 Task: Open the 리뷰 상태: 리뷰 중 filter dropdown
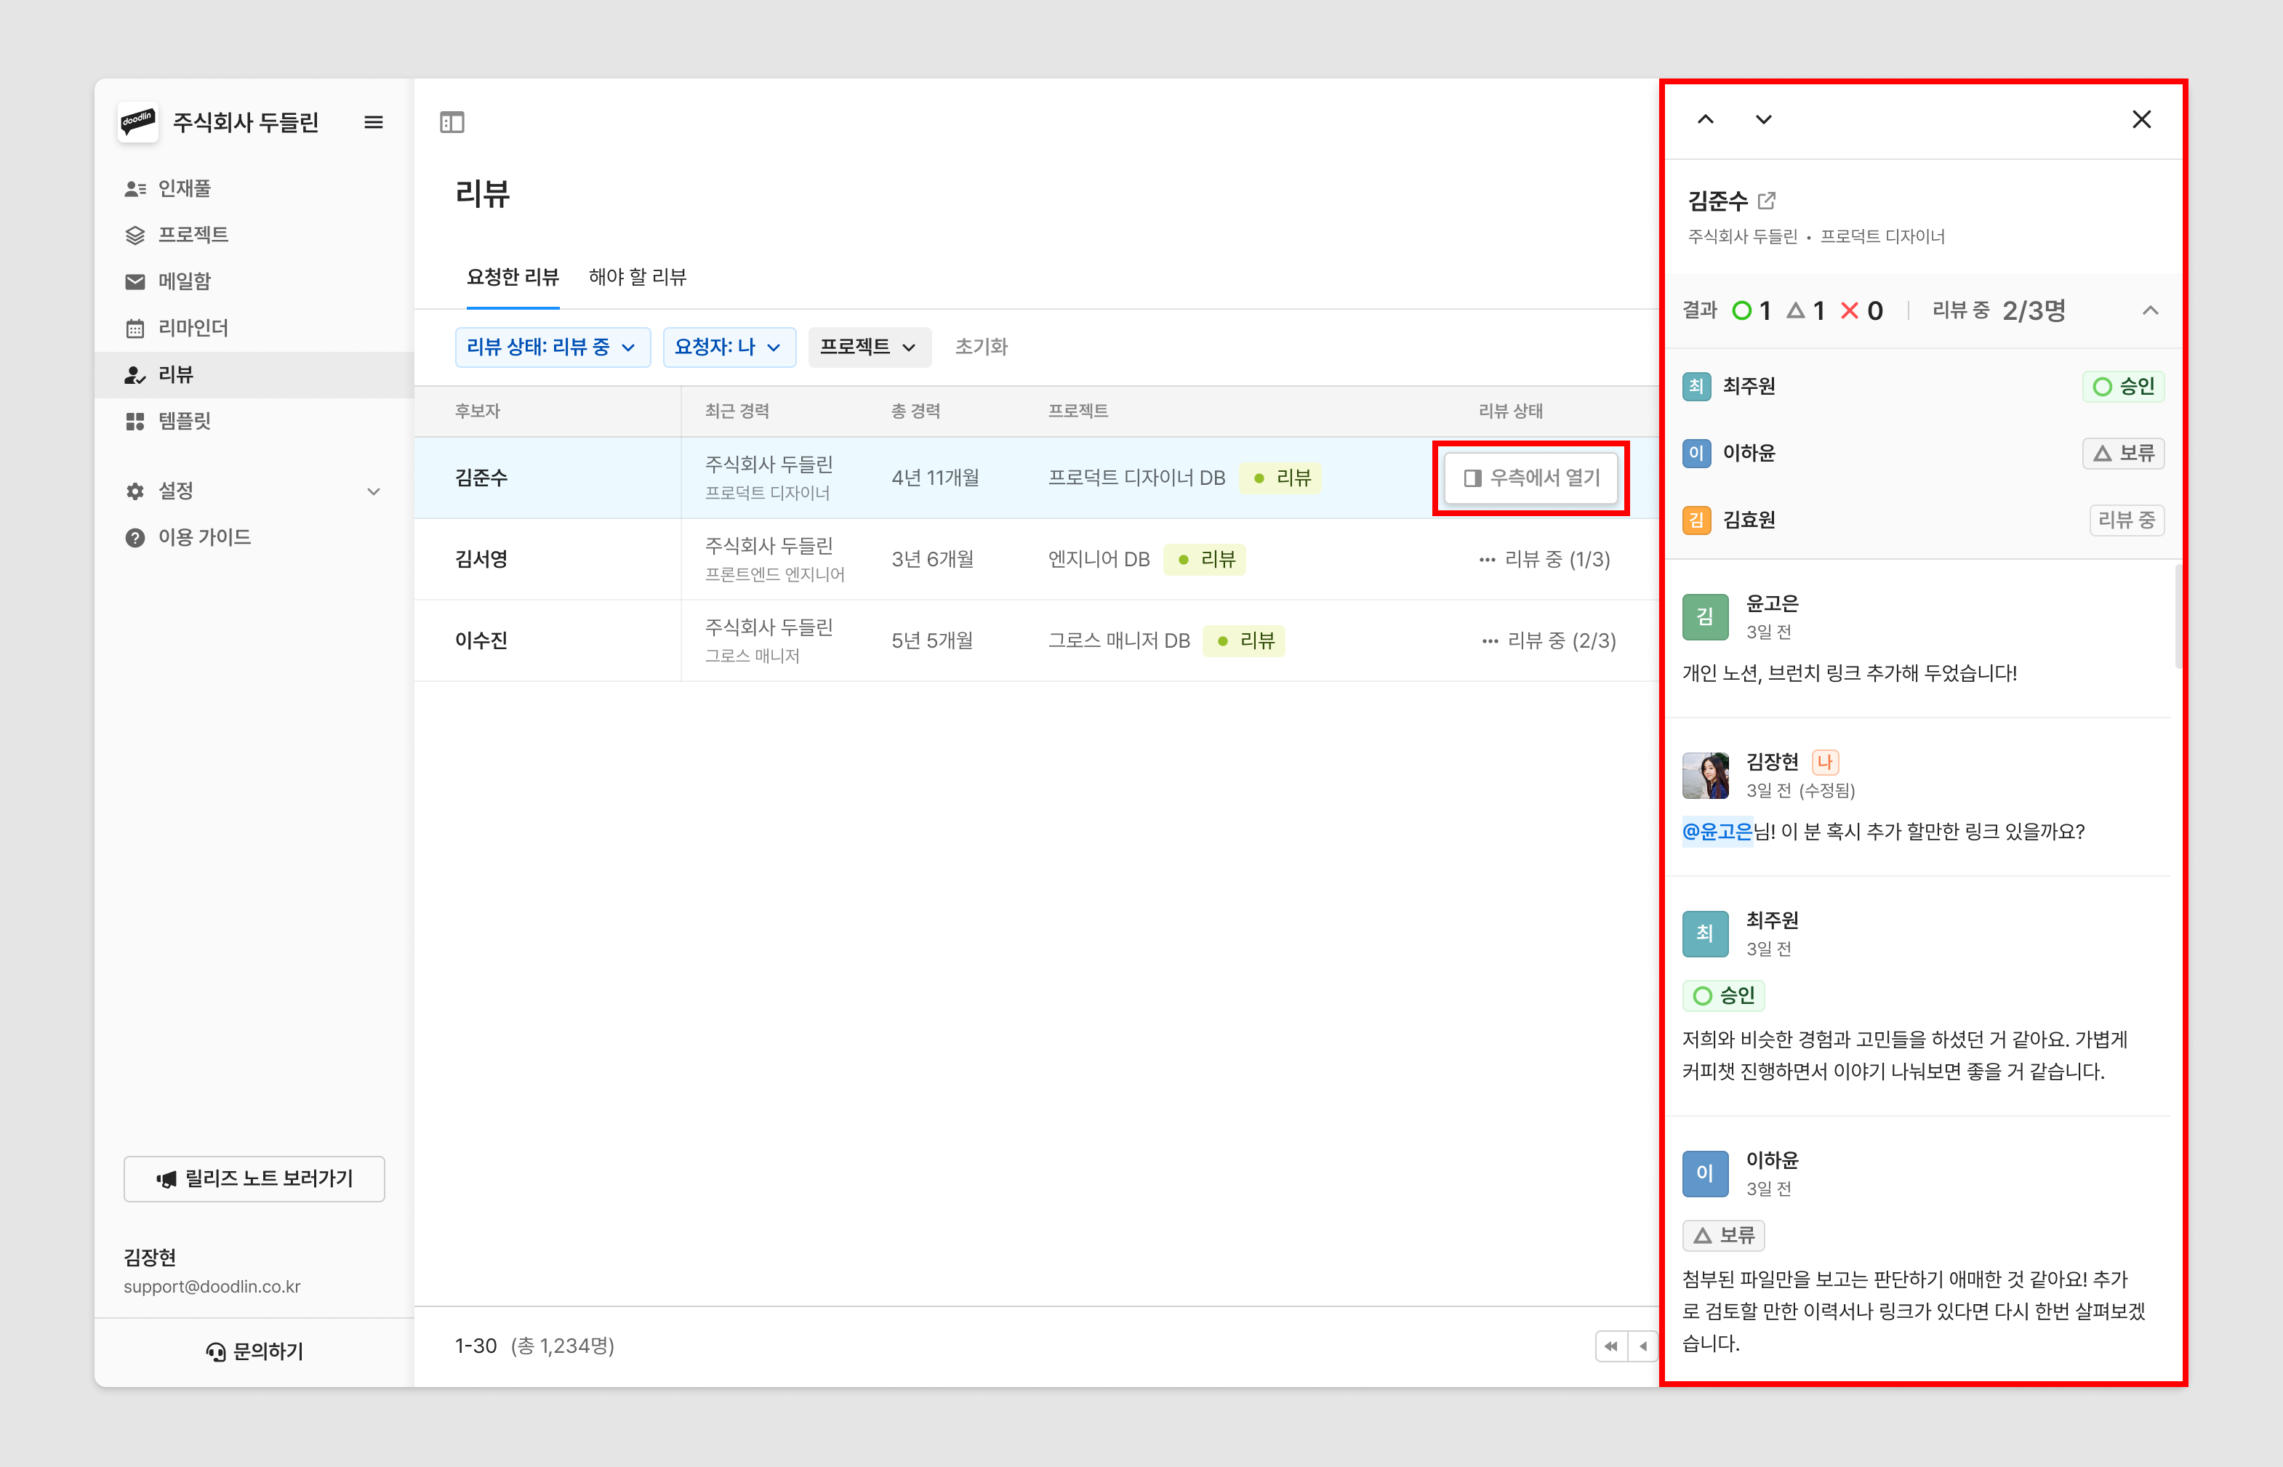pos(551,347)
